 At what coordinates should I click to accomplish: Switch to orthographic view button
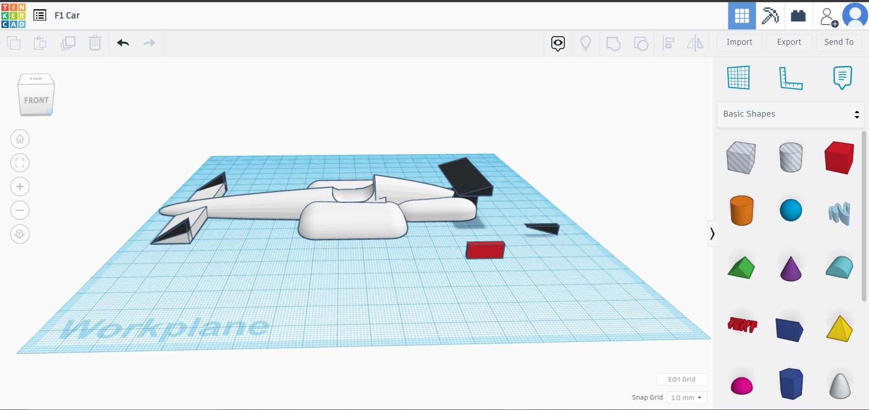pyautogui.click(x=20, y=234)
